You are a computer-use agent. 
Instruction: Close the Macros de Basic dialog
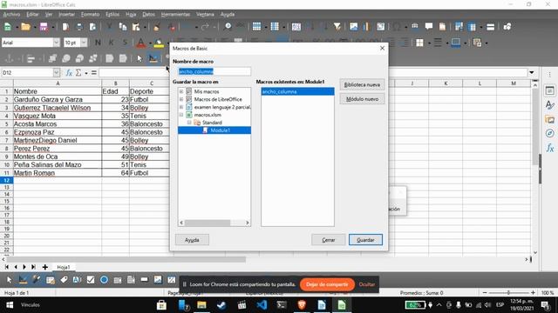pos(382,49)
